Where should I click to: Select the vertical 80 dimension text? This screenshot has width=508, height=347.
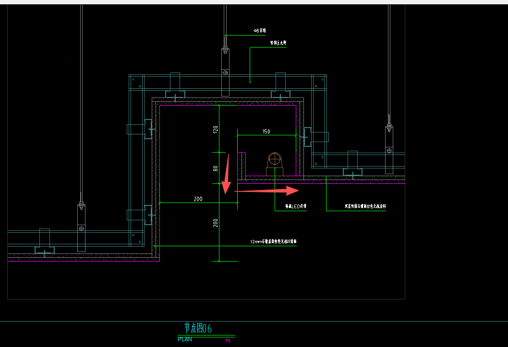coord(216,168)
